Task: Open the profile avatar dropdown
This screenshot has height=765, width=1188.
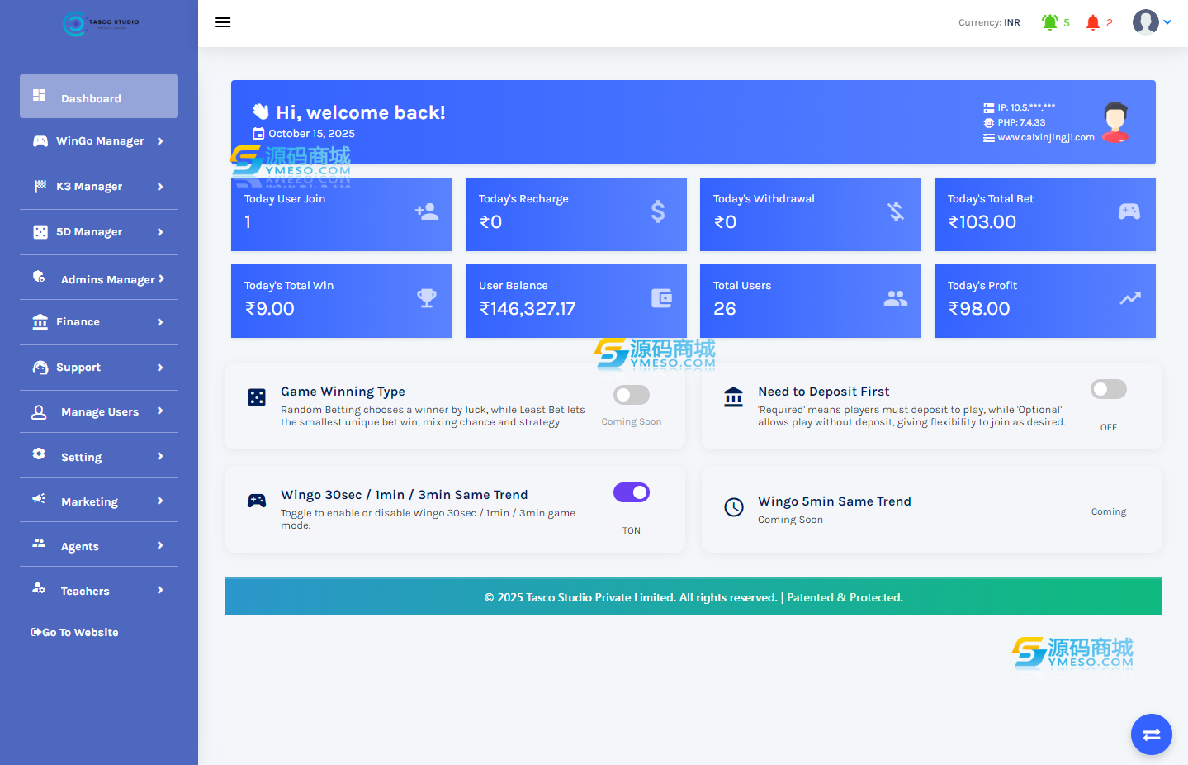Action: click(1152, 22)
